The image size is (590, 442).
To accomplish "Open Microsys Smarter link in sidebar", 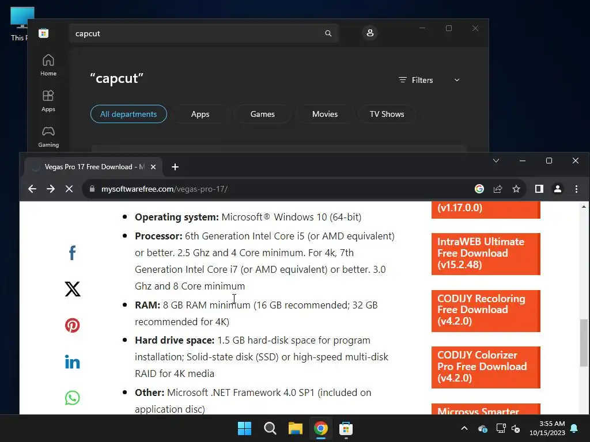I will pyautogui.click(x=486, y=409).
